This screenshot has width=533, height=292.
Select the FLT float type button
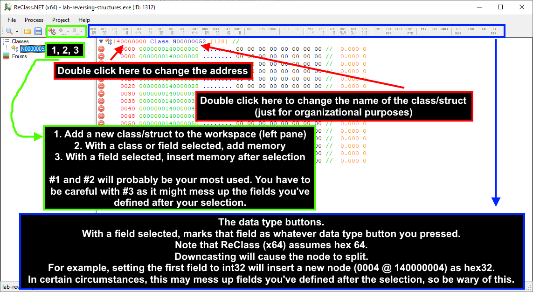coord(287,30)
